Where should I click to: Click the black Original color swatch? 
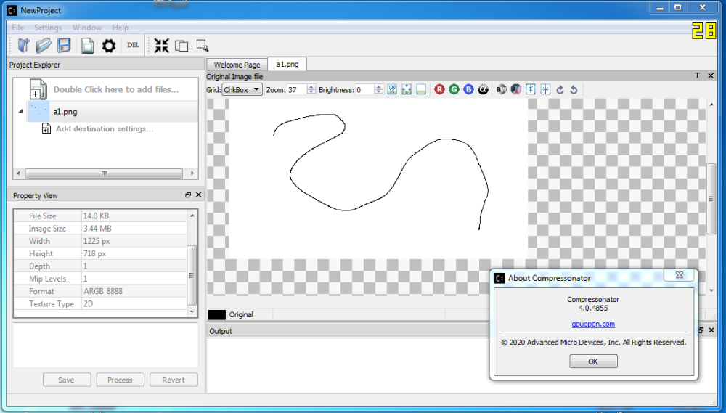[216, 315]
